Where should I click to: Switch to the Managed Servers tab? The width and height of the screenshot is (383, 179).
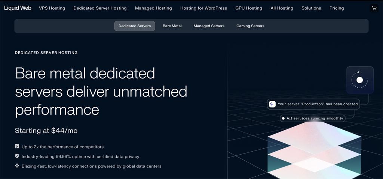click(x=209, y=26)
